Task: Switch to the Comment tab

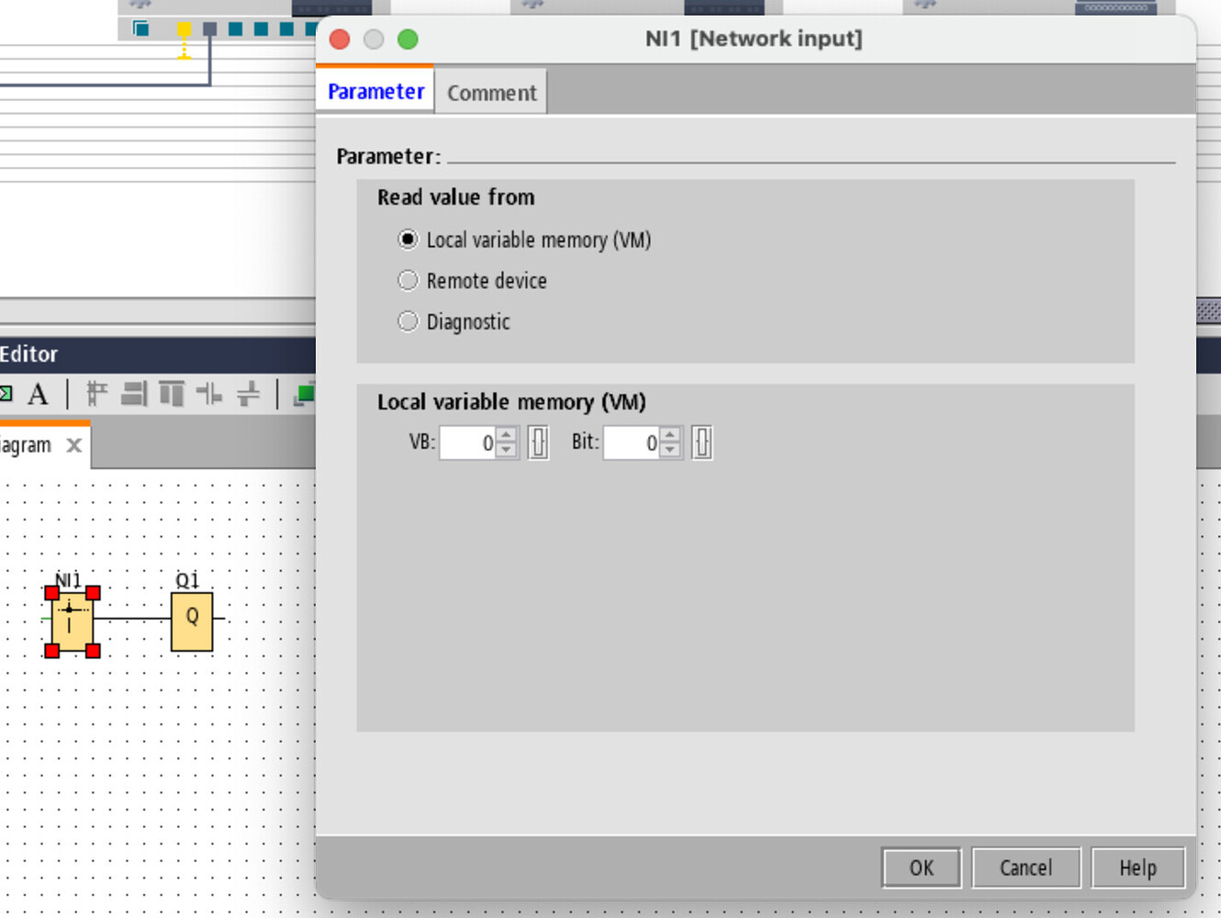Action: point(491,91)
